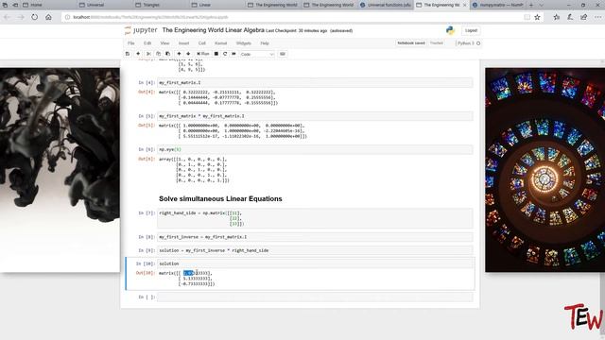Expand the tab preview chevron

coord(541,5)
